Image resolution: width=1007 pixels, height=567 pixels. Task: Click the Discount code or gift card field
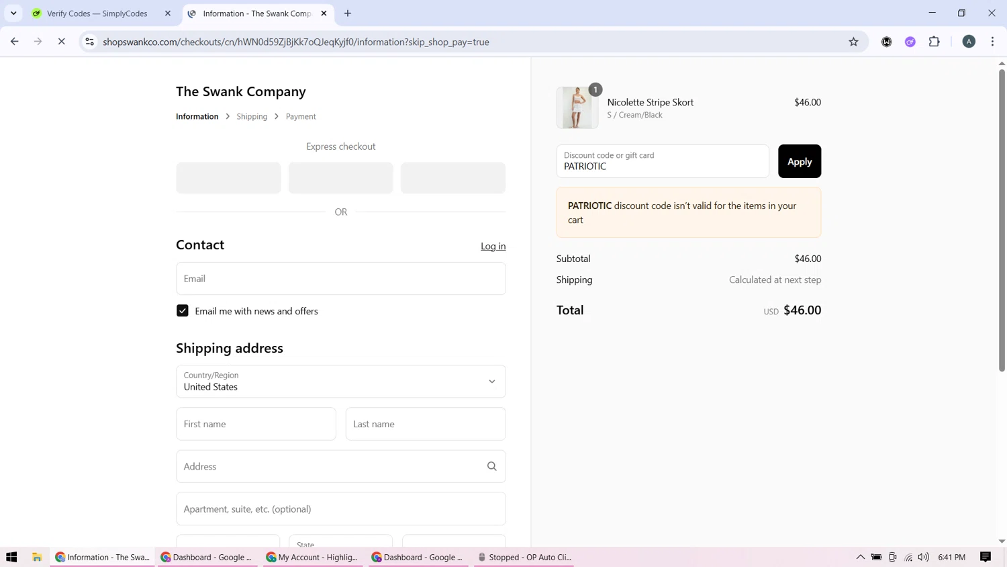click(663, 161)
